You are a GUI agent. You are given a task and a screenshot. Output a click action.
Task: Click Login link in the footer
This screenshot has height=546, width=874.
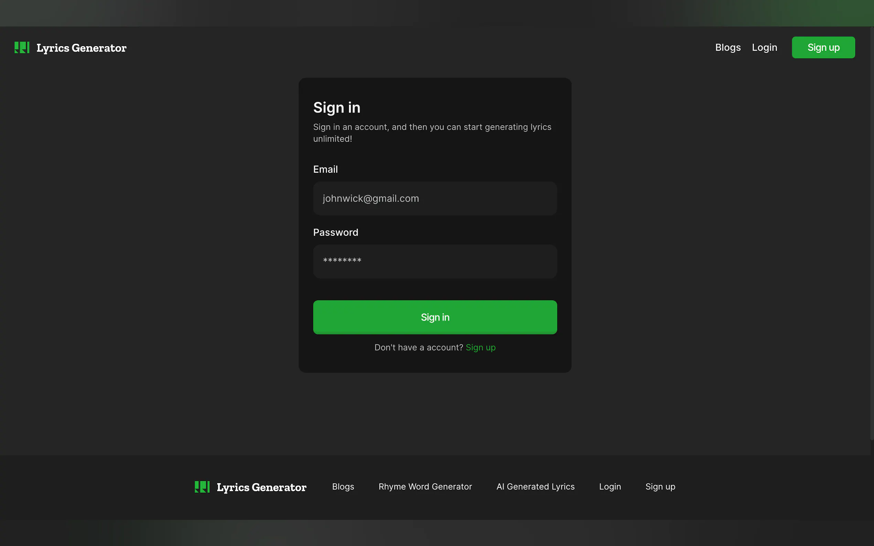click(609, 487)
